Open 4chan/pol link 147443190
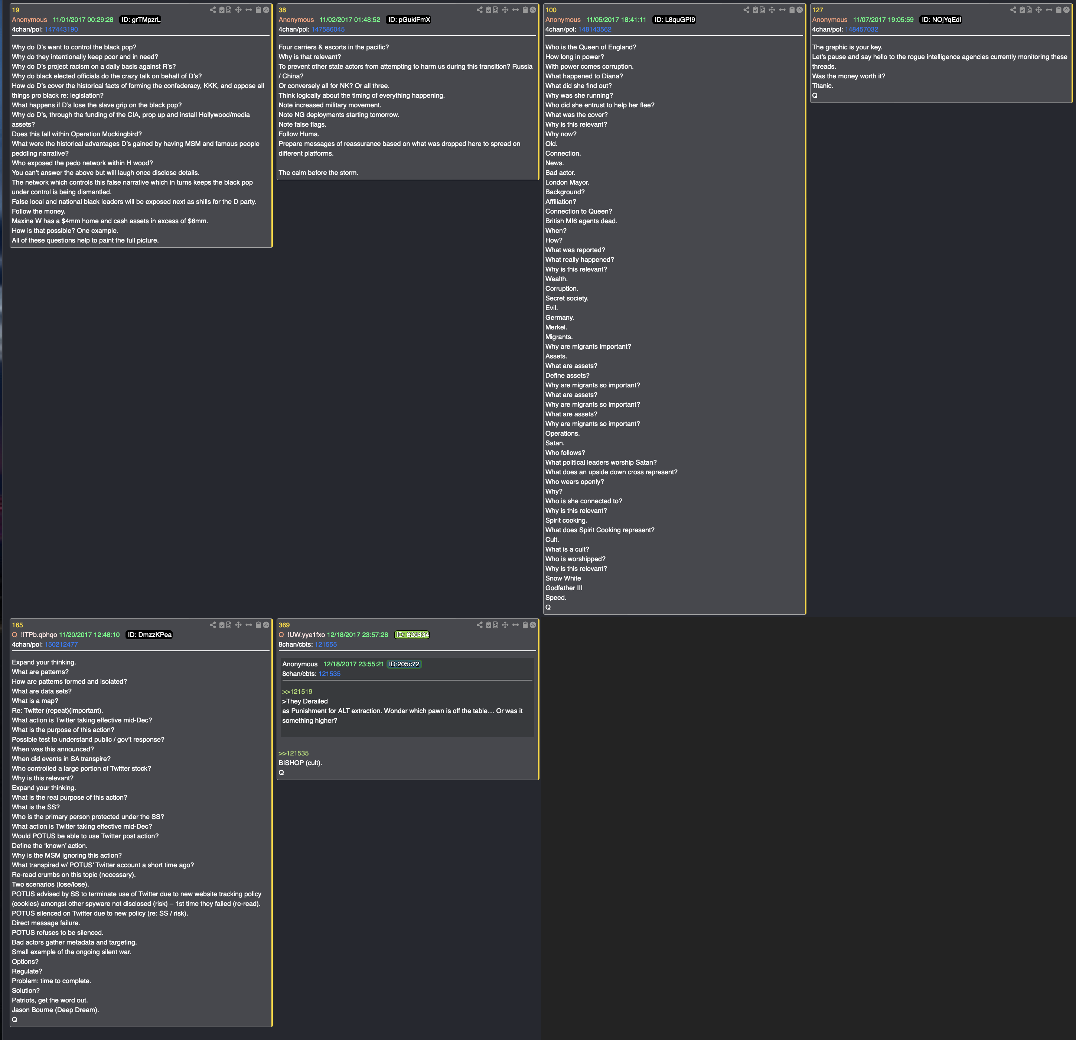 click(x=61, y=30)
